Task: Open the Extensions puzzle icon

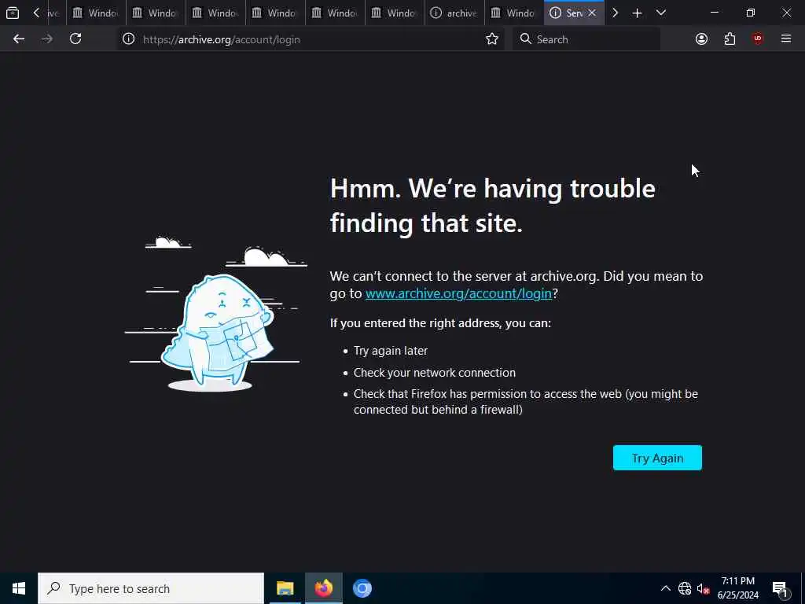Action: click(730, 39)
